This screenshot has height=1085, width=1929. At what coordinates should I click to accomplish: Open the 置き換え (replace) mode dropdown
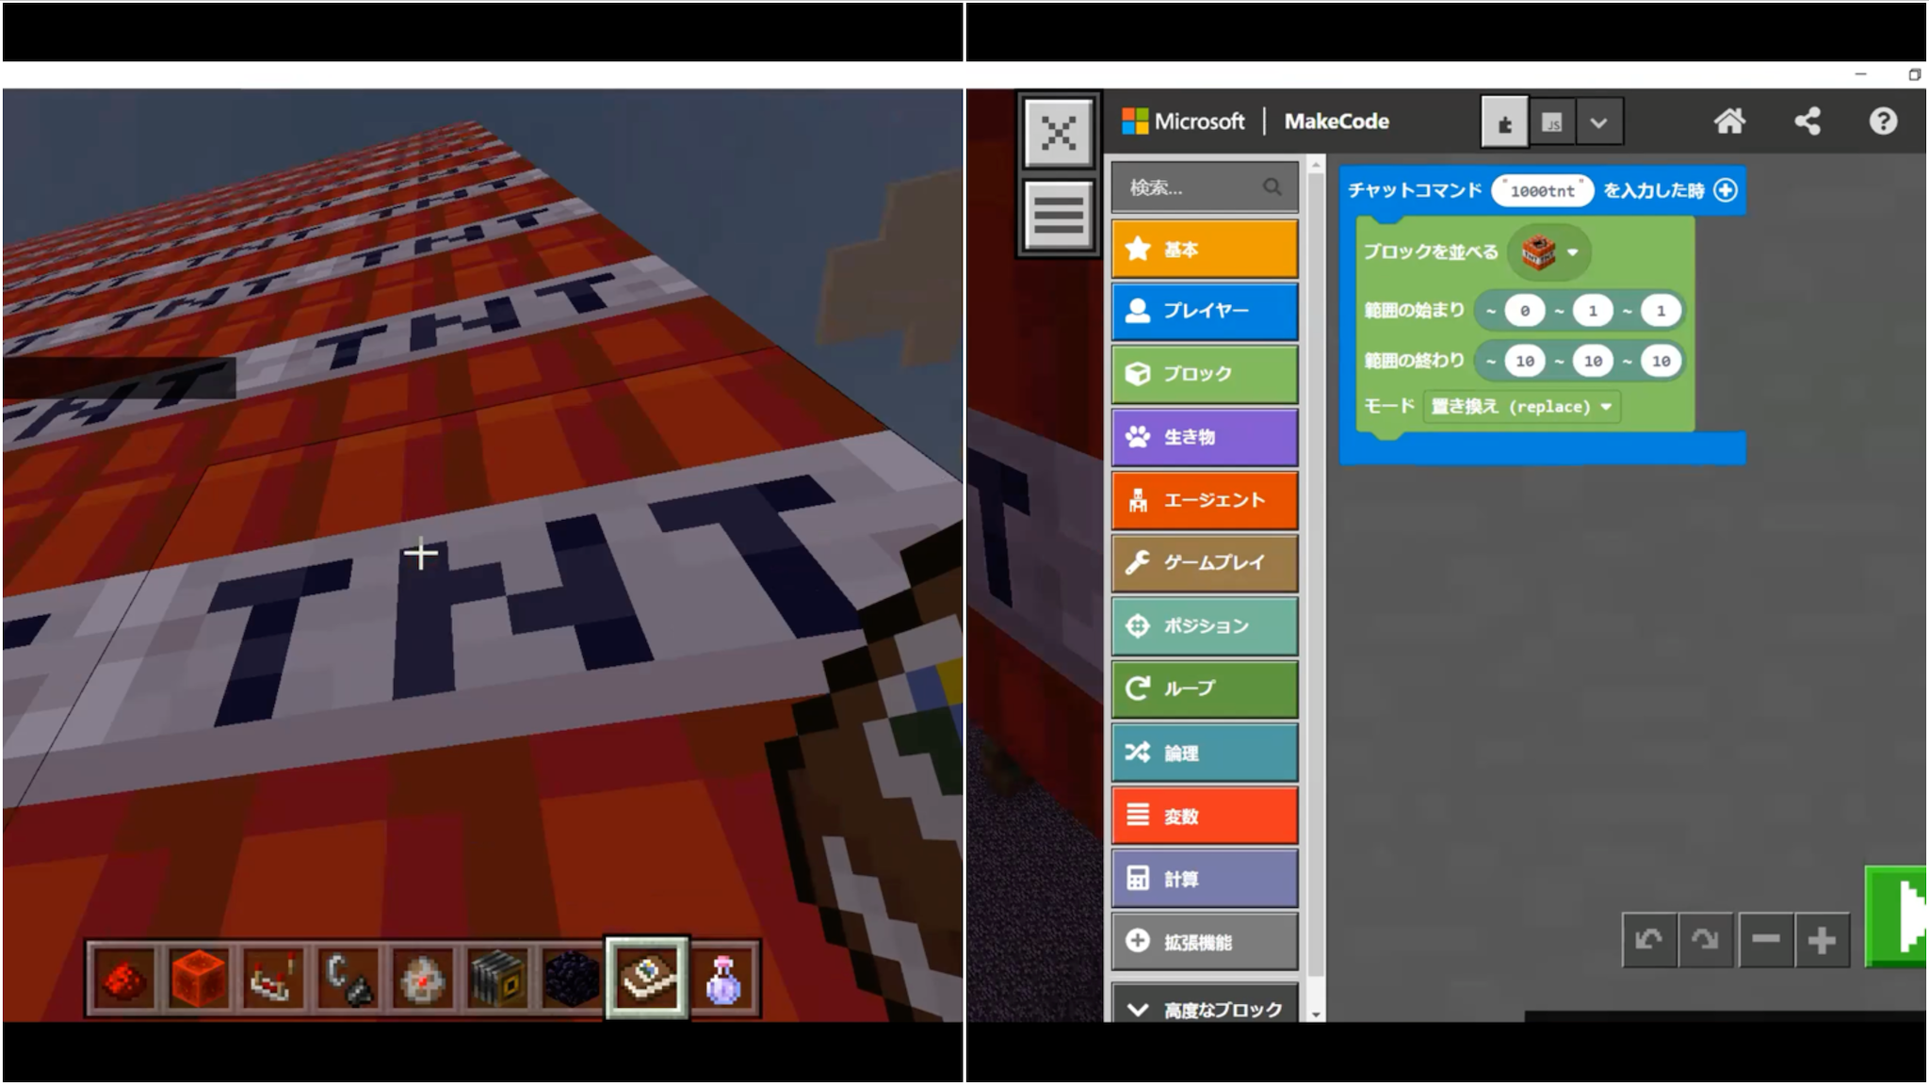1521,407
